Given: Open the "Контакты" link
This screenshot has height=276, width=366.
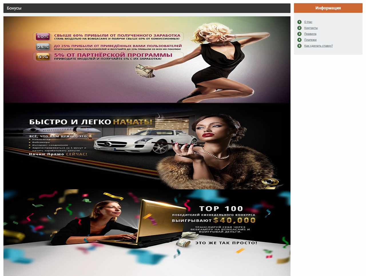Looking at the screenshot, I should 311,28.
